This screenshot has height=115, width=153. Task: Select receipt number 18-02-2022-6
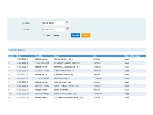[22, 79]
